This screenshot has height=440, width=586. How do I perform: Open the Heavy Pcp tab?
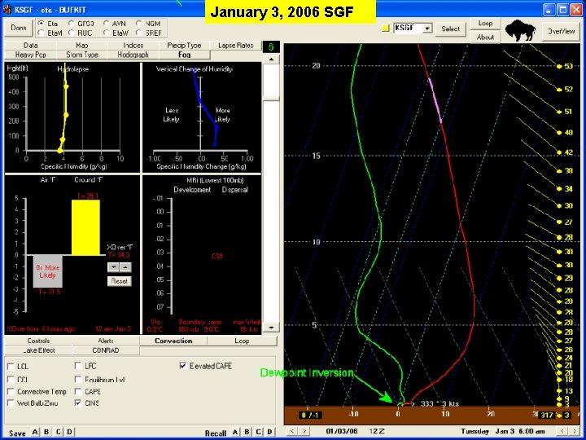click(x=30, y=55)
